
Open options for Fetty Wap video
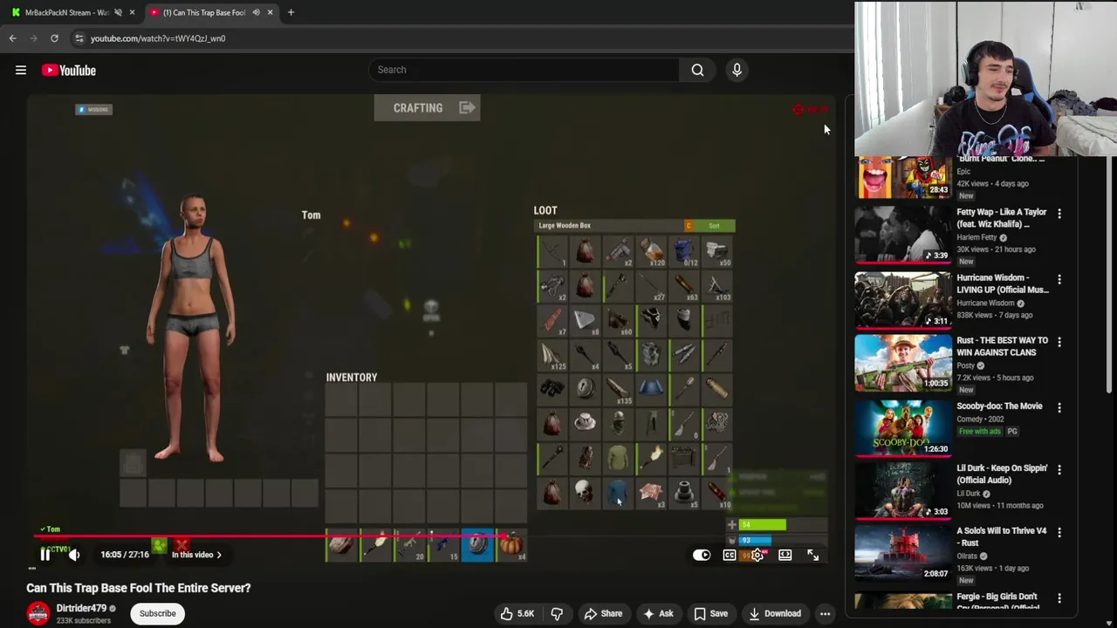coord(1059,214)
